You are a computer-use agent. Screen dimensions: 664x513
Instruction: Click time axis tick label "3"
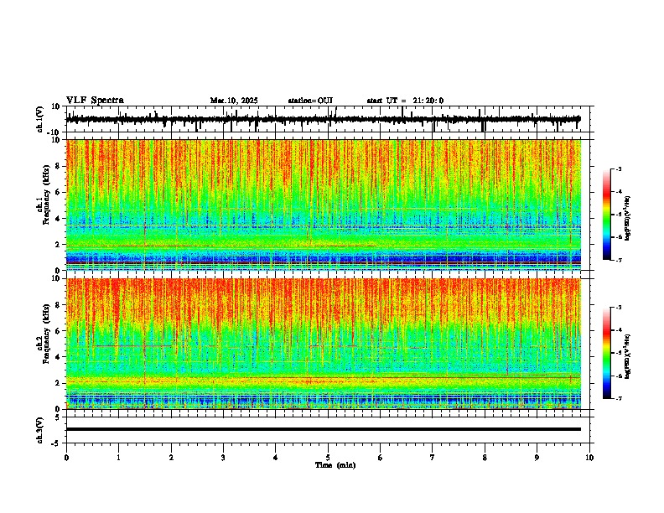tap(223, 458)
